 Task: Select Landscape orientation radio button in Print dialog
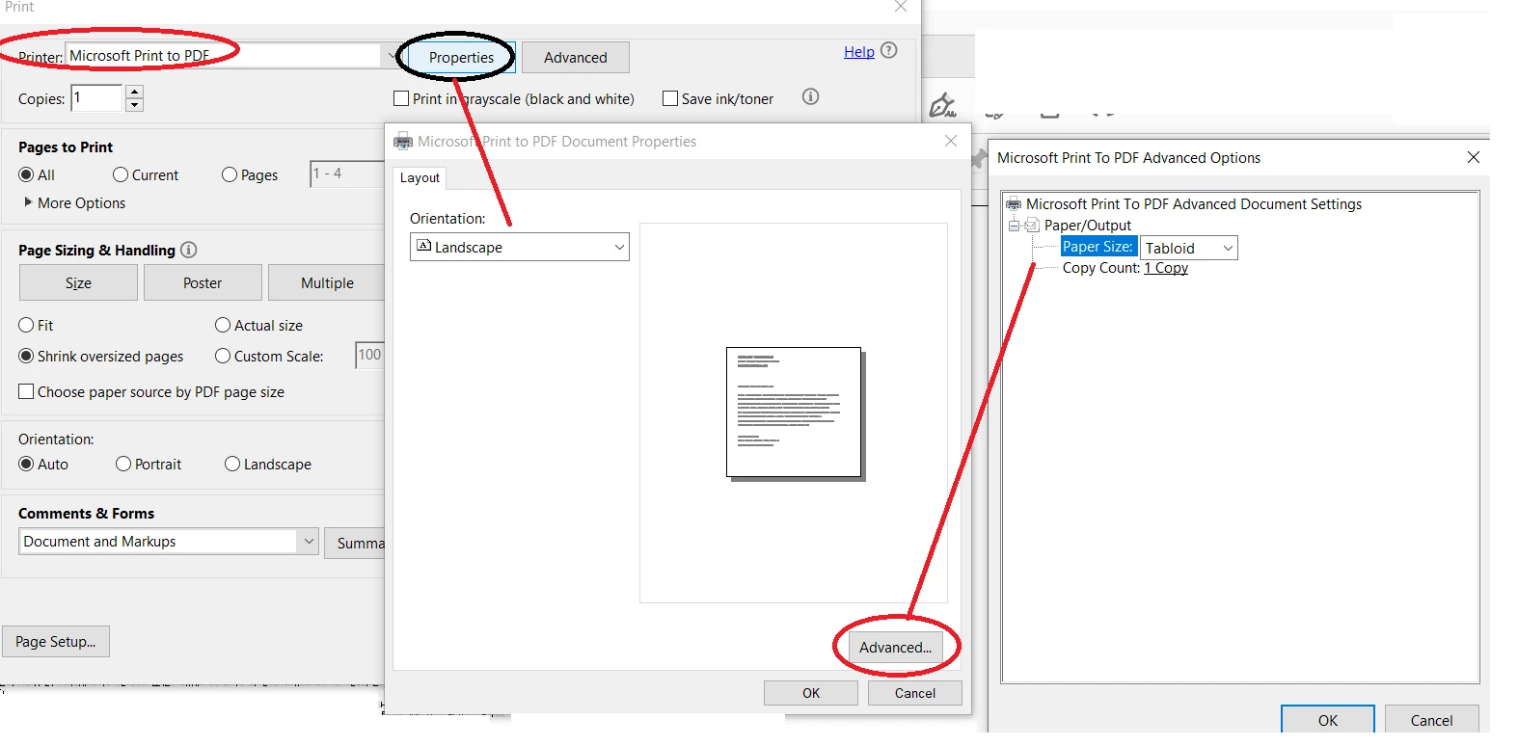click(232, 464)
